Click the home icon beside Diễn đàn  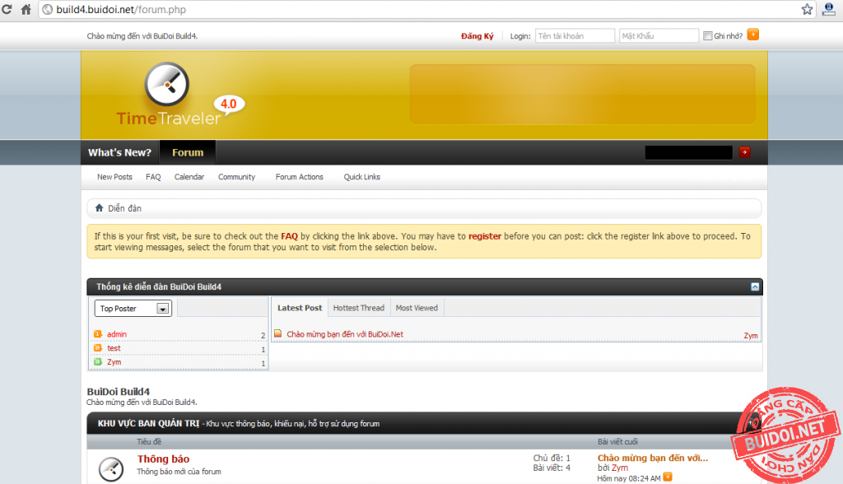tap(100, 208)
